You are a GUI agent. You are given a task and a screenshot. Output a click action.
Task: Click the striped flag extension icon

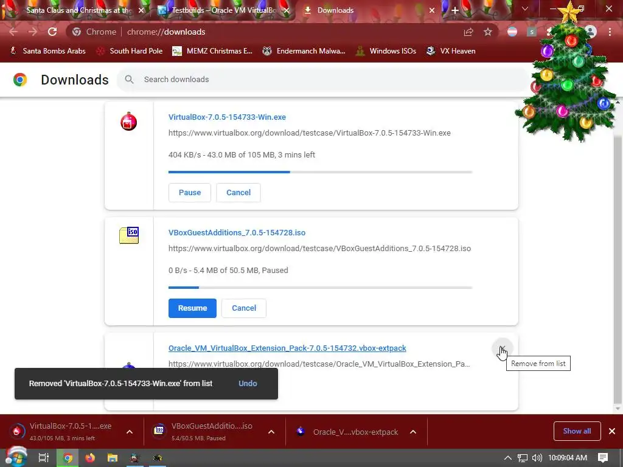(512, 32)
